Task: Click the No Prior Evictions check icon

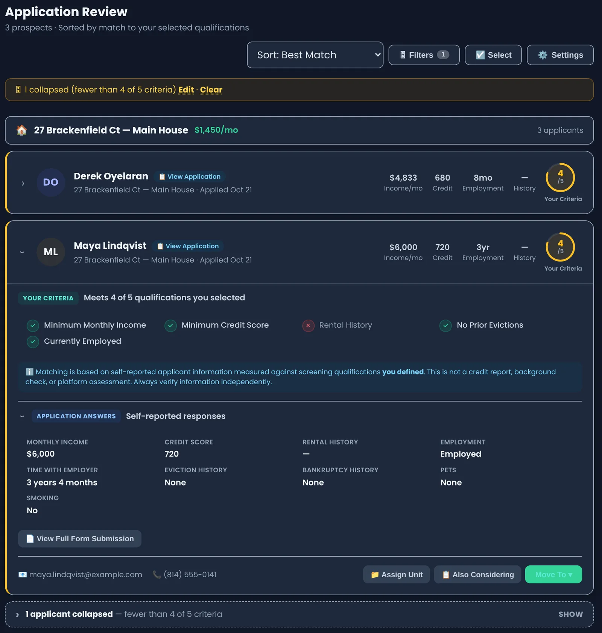Action: coord(445,325)
